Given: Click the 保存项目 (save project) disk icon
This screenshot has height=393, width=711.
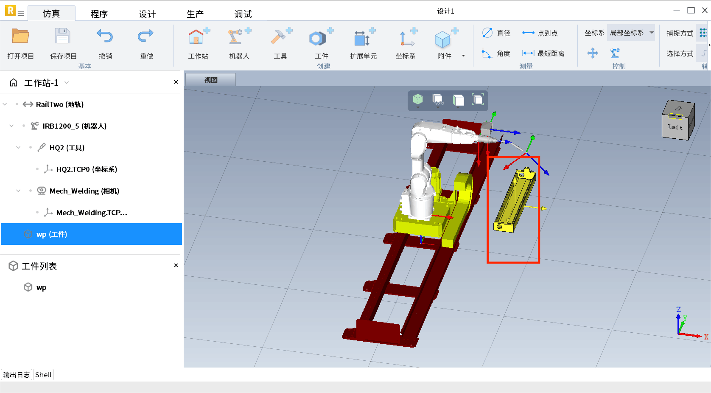Looking at the screenshot, I should tap(63, 36).
